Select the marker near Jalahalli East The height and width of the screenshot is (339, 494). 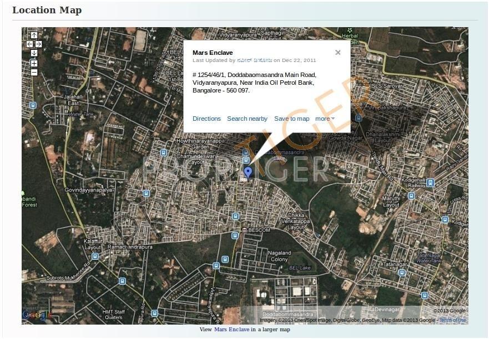(x=32, y=104)
